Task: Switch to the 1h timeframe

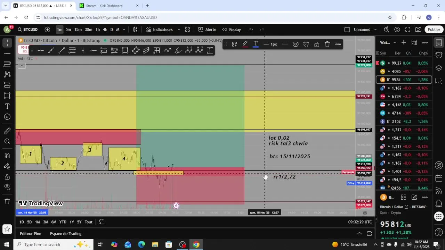Action: (98, 30)
